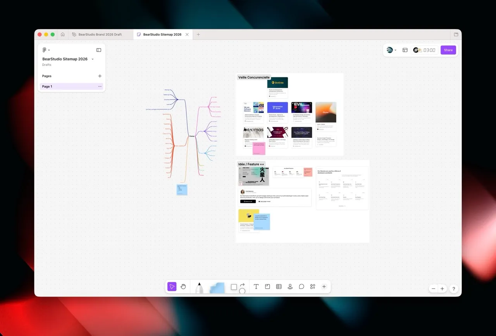This screenshot has width=496, height=336.
Task: Select the Sticky note tool
Action: coord(267,286)
